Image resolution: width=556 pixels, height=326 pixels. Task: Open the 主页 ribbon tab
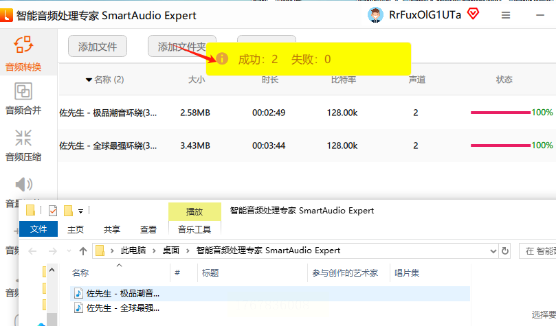click(76, 229)
